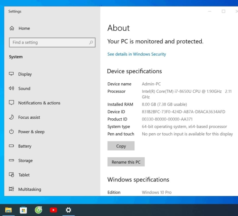Image resolution: width=238 pixels, height=216 pixels.
Task: Click the Tablet icon in sidebar
Action: coord(11,175)
